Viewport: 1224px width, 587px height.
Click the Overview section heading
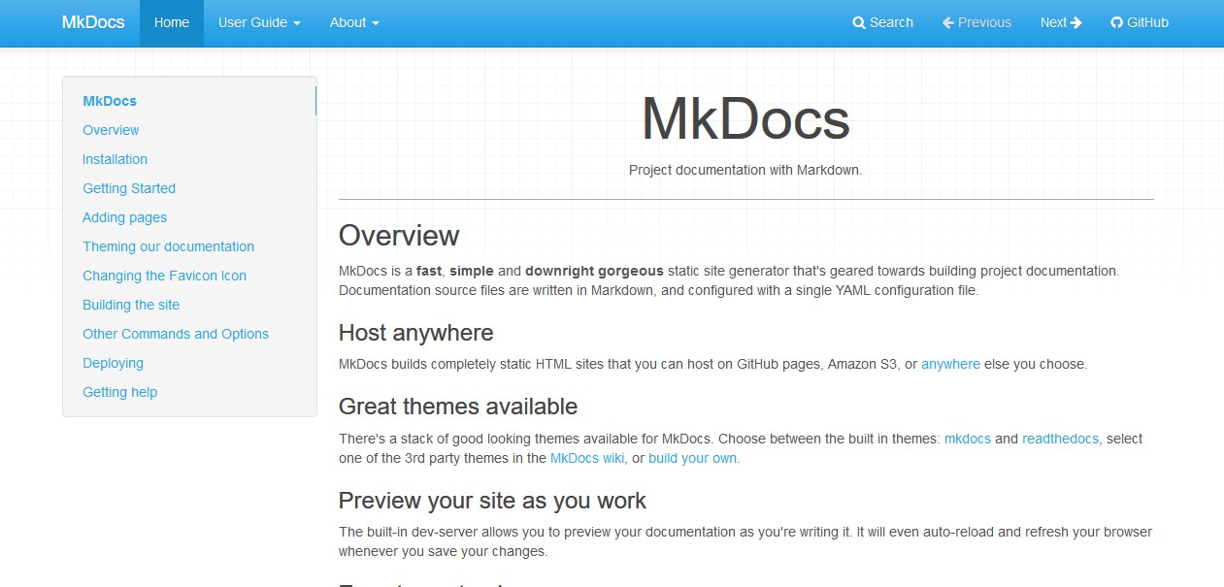click(x=399, y=236)
